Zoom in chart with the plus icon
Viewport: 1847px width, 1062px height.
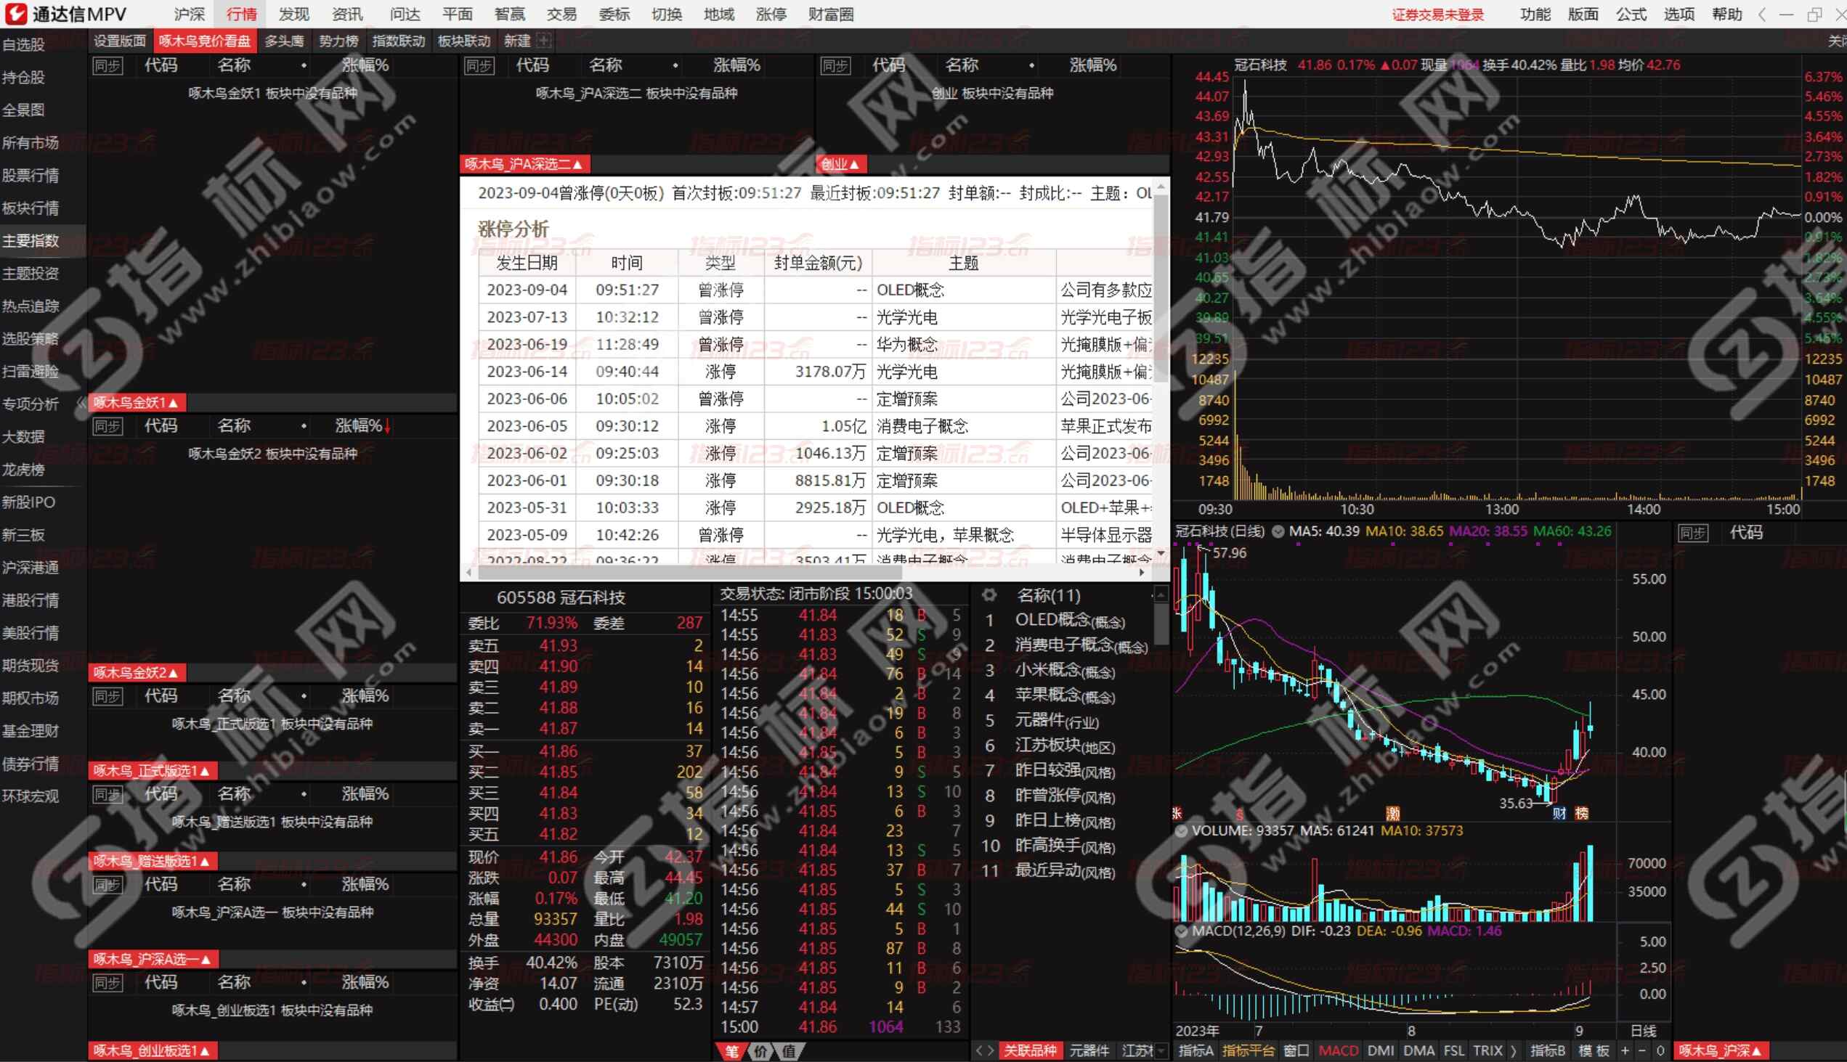pos(1625,1050)
